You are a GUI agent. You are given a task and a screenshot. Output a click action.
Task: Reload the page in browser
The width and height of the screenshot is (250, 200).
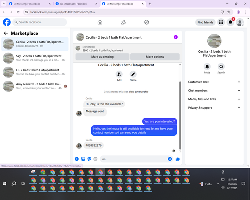[18, 12]
